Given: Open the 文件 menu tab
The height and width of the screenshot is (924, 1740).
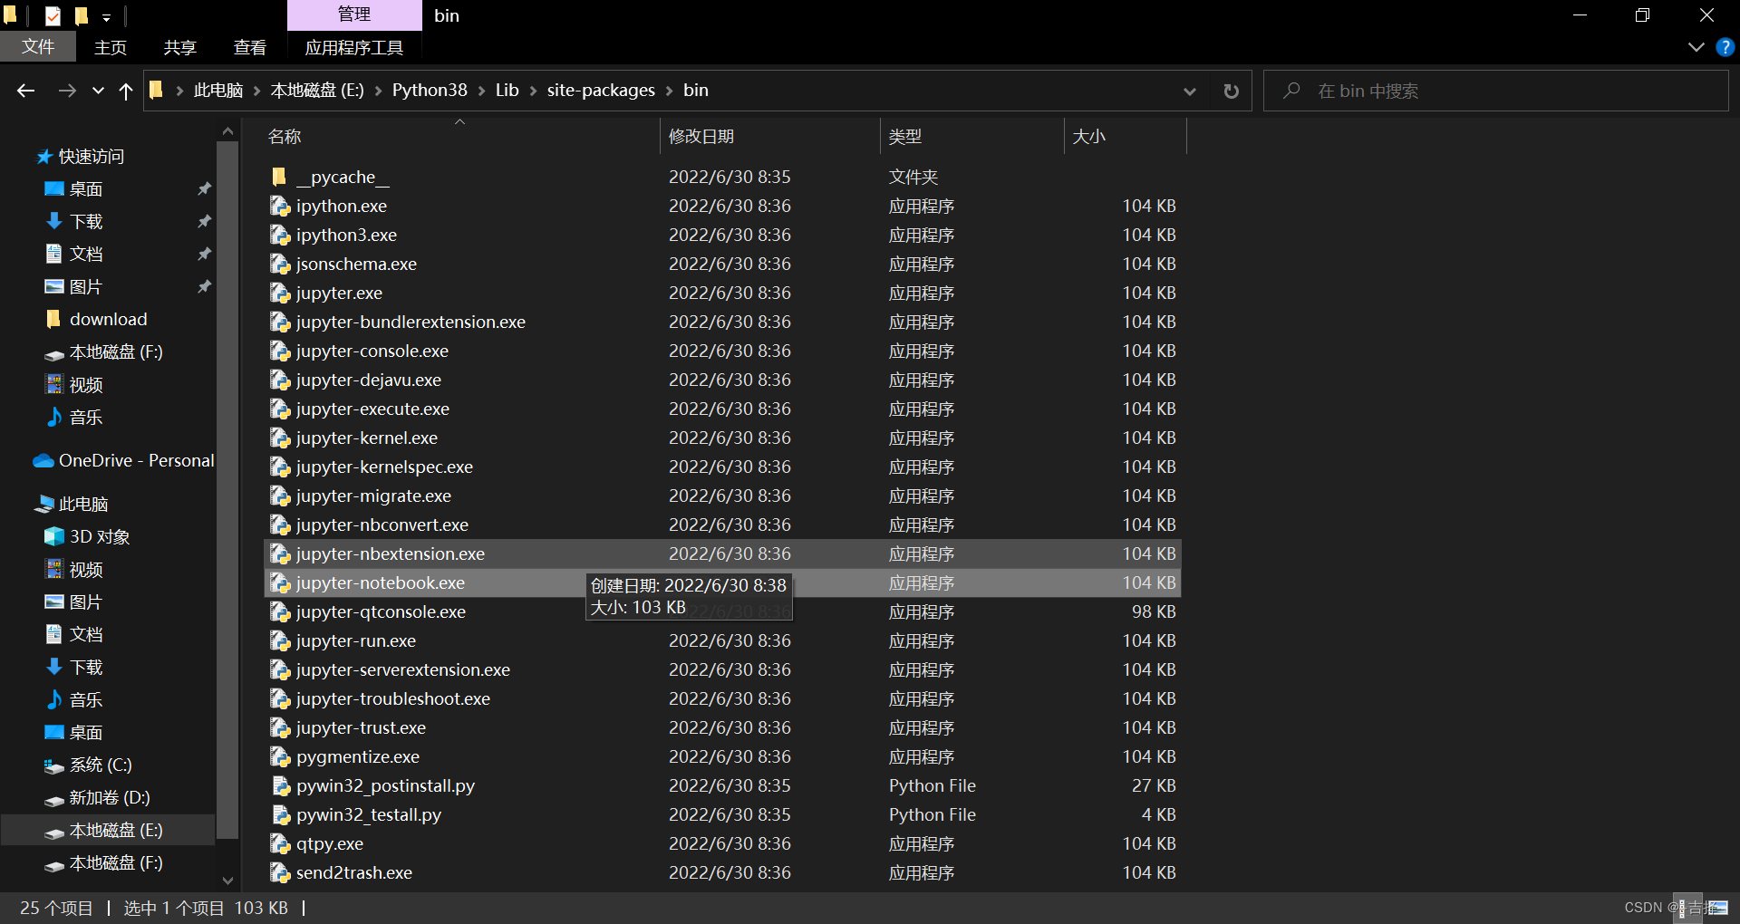Looking at the screenshot, I should [x=38, y=47].
